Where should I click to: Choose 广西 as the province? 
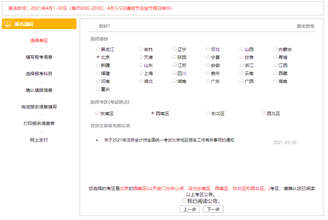click(242, 81)
